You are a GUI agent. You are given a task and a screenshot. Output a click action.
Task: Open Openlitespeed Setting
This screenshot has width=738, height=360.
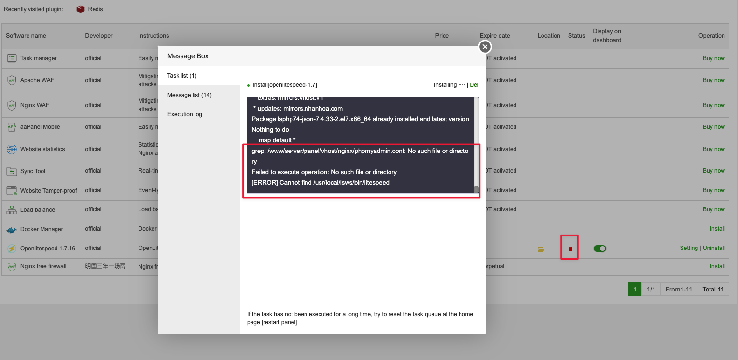pyautogui.click(x=689, y=248)
